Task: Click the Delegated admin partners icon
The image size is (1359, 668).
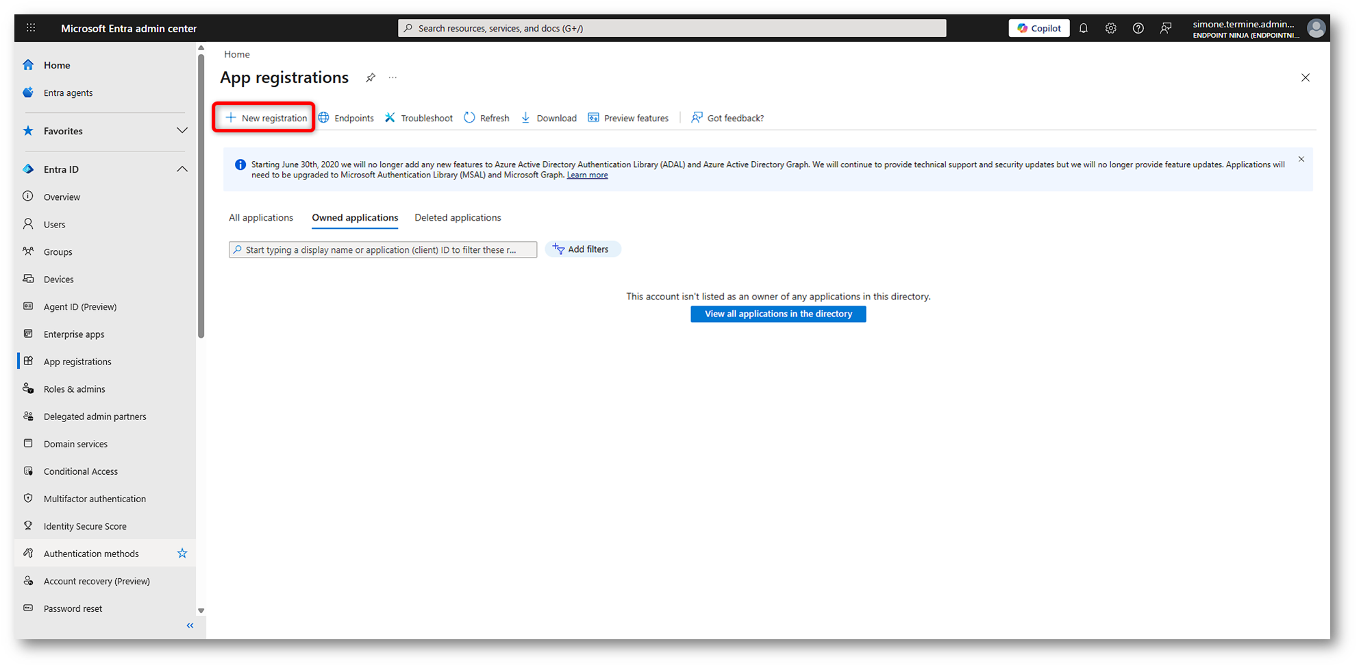Action: click(x=28, y=416)
